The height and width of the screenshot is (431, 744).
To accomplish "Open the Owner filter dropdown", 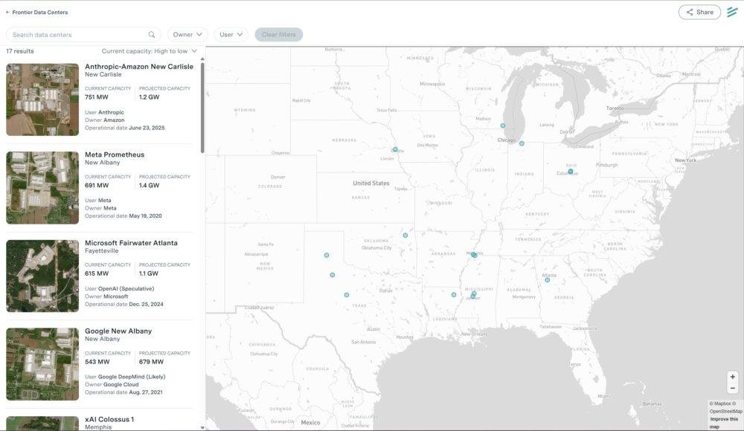I will click(187, 34).
